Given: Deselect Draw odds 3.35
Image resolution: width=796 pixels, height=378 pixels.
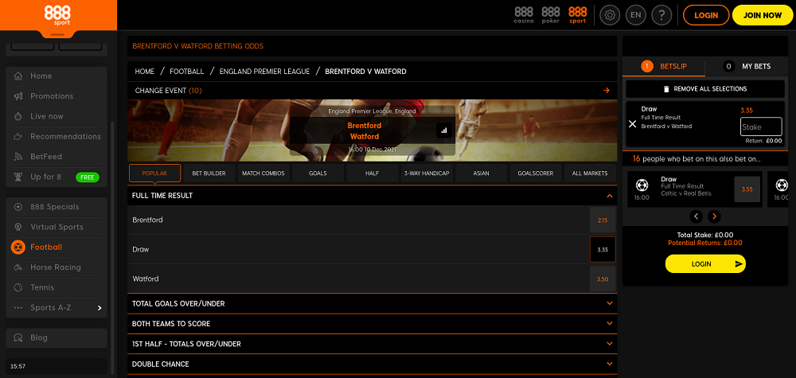Looking at the screenshot, I should click(x=603, y=250).
